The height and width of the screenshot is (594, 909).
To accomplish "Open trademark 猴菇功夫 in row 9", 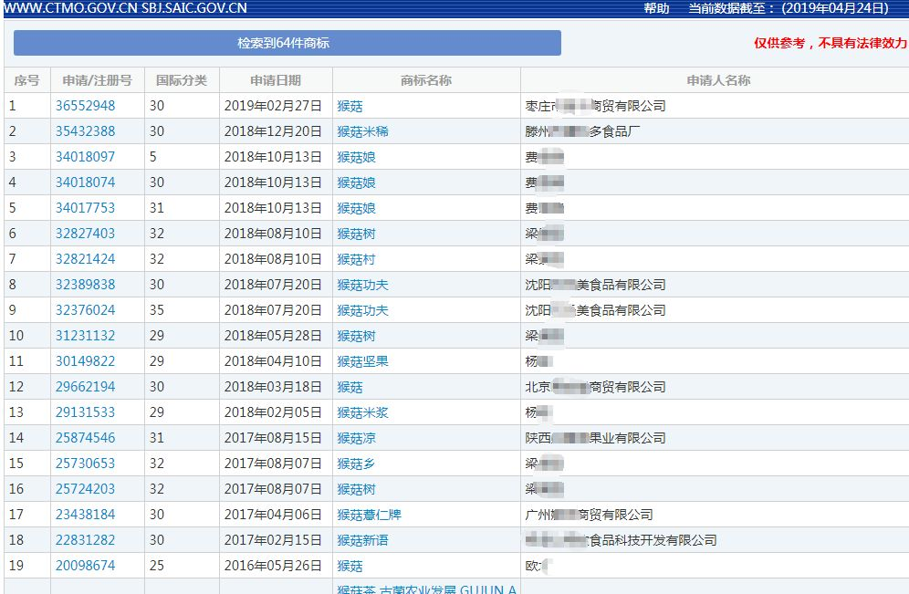I will tap(362, 310).
